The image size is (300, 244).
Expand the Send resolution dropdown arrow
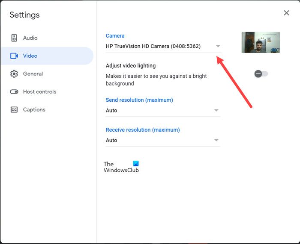[216, 110]
